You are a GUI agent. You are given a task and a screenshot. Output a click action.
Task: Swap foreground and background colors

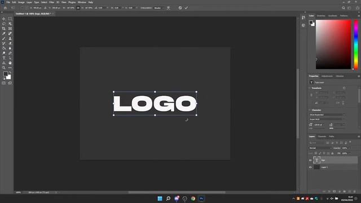(10, 73)
